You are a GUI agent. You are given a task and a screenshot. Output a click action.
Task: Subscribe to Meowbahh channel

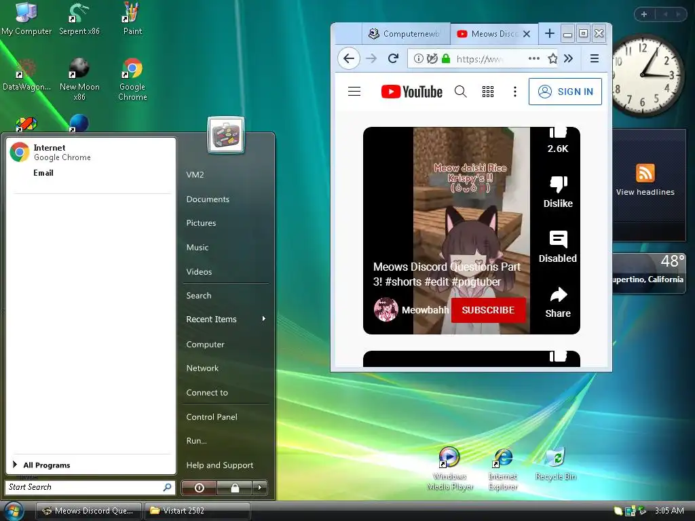pyautogui.click(x=488, y=310)
